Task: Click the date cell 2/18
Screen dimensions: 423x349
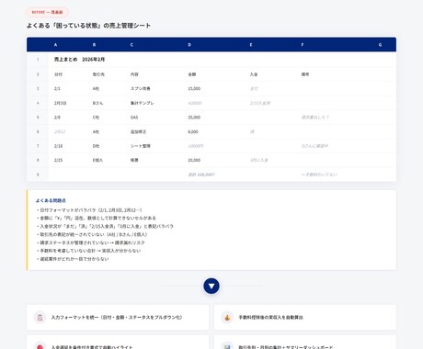Action: click(x=58, y=146)
